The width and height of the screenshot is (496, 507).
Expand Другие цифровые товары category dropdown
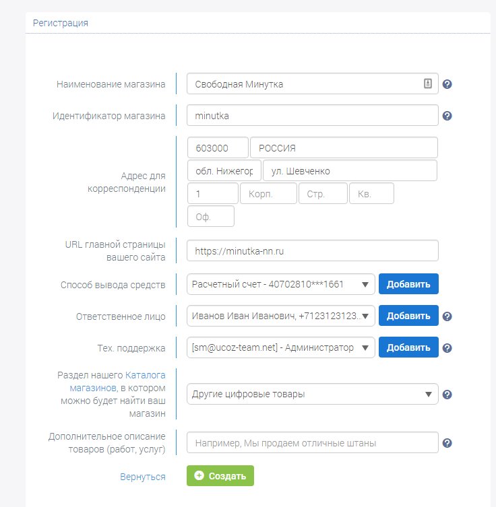312,394
